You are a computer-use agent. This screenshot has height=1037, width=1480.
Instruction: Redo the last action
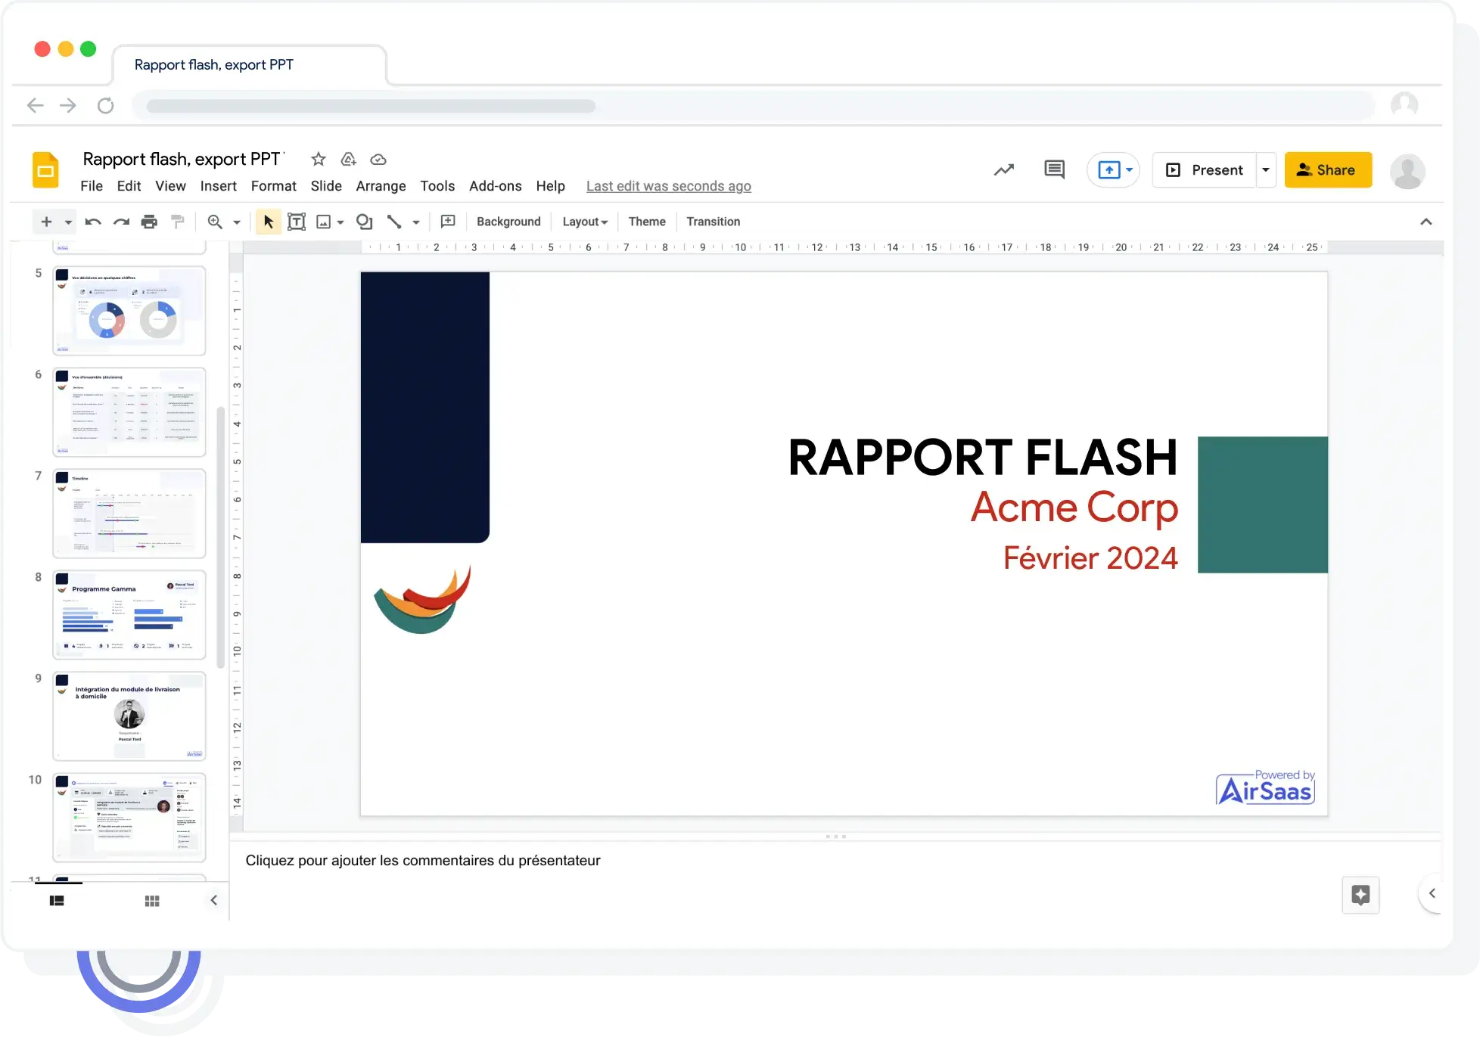click(121, 222)
